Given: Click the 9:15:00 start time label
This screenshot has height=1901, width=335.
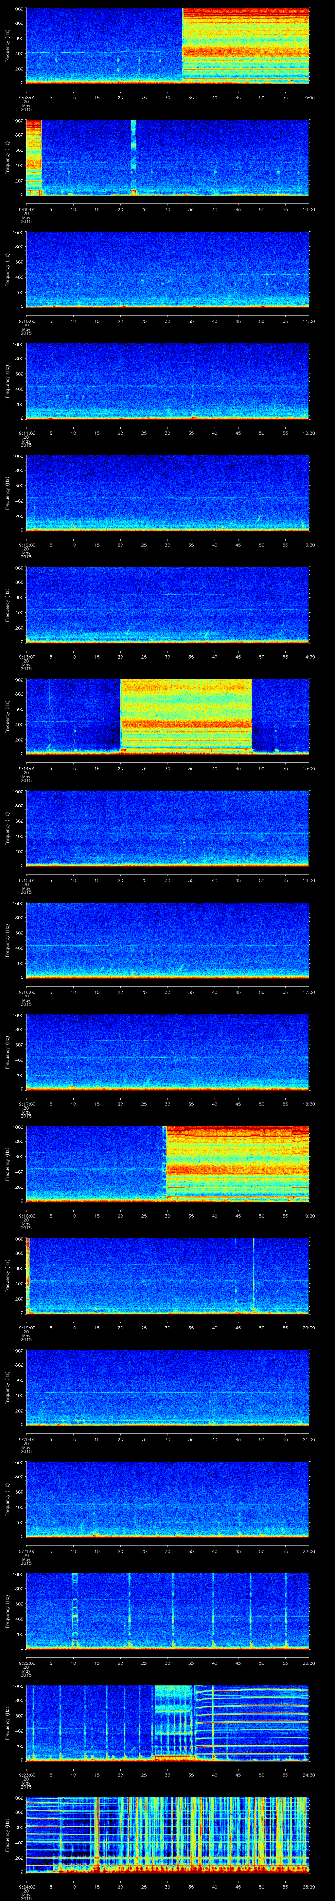Looking at the screenshot, I should [x=26, y=880].
